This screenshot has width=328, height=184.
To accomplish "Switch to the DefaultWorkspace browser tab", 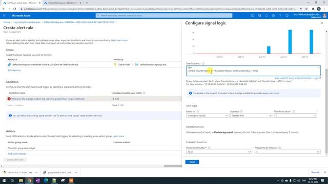I will point(62,3).
